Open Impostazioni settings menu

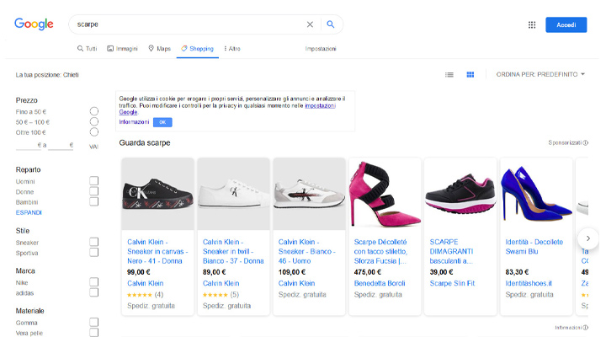click(x=321, y=49)
